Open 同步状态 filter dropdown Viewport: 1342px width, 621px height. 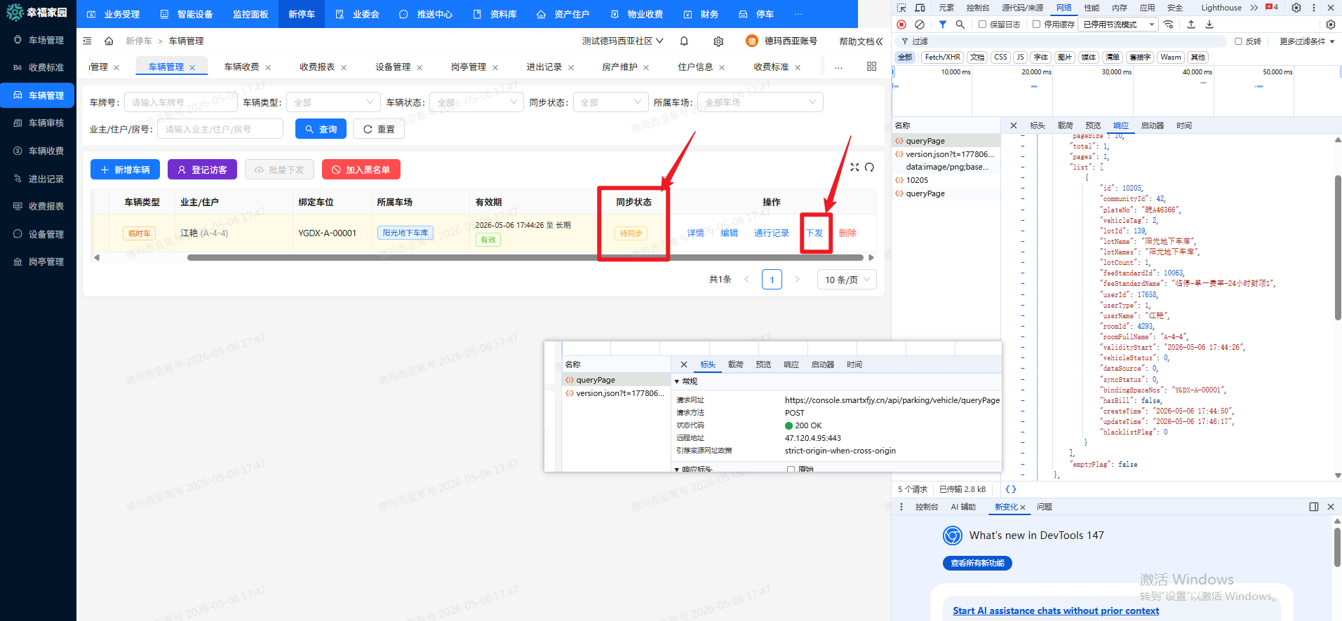pyautogui.click(x=611, y=102)
